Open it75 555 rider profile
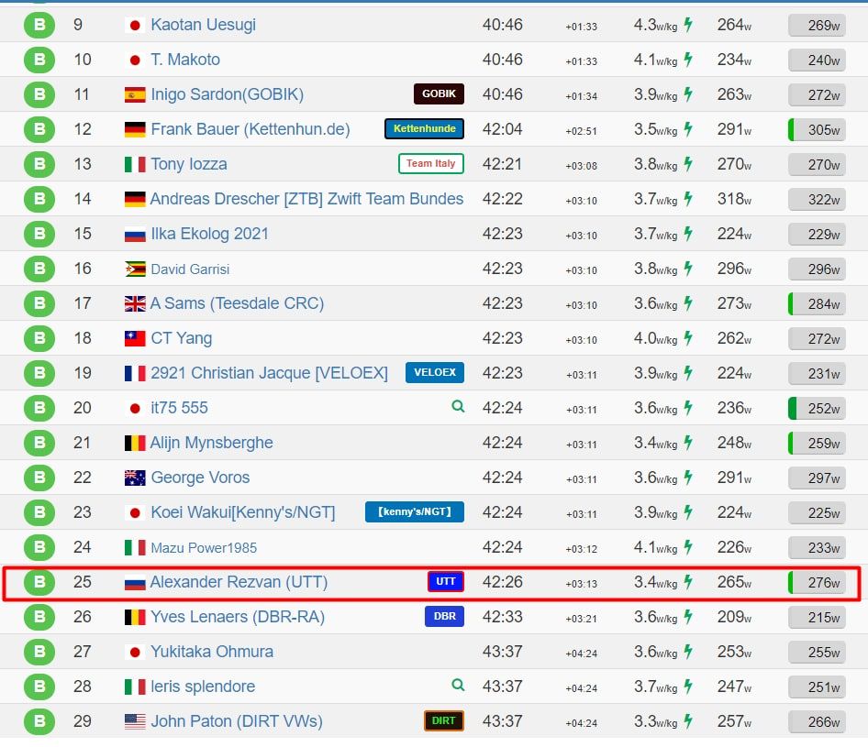The height and width of the screenshot is (747, 868). coord(179,408)
